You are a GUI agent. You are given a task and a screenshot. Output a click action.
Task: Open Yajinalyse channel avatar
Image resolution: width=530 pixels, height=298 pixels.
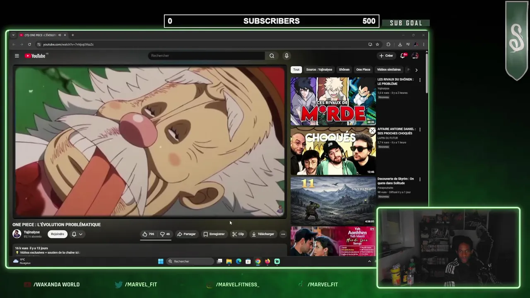pos(17,234)
